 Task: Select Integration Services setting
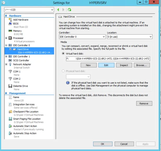tap(24, 104)
